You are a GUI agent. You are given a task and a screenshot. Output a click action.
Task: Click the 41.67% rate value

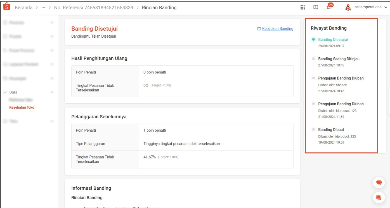[150, 157]
